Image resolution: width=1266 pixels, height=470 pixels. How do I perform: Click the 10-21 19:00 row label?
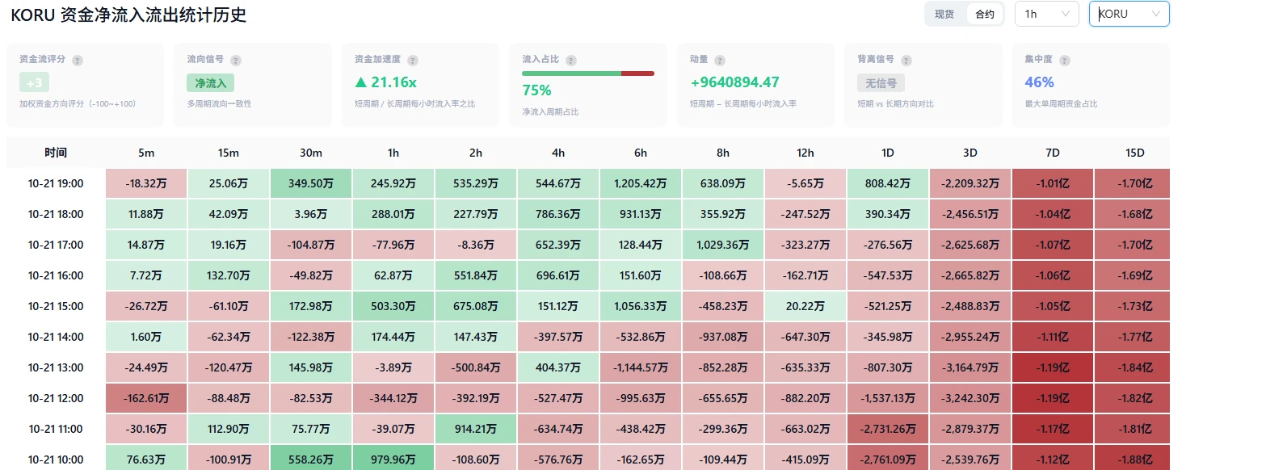point(56,183)
